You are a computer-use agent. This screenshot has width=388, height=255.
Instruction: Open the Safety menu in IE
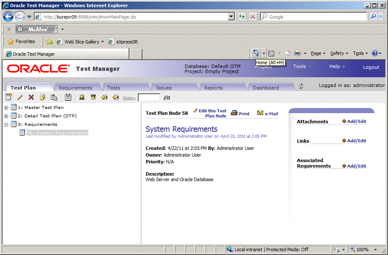click(x=339, y=53)
